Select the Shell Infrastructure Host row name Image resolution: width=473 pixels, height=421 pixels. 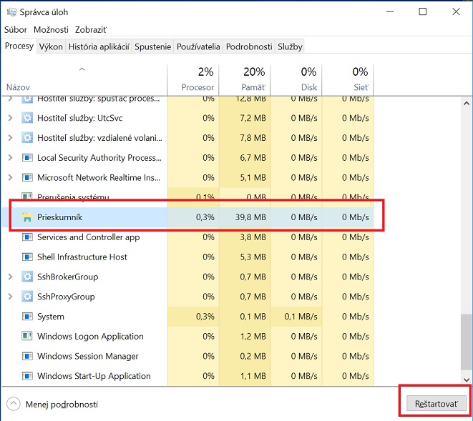pos(82,257)
